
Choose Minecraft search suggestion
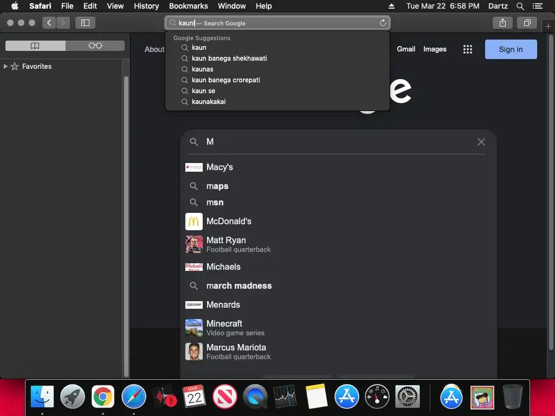pyautogui.click(x=338, y=328)
